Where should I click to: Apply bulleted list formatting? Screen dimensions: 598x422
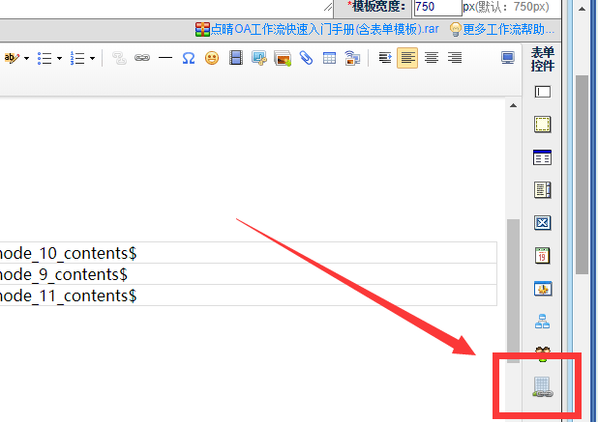click(x=45, y=58)
